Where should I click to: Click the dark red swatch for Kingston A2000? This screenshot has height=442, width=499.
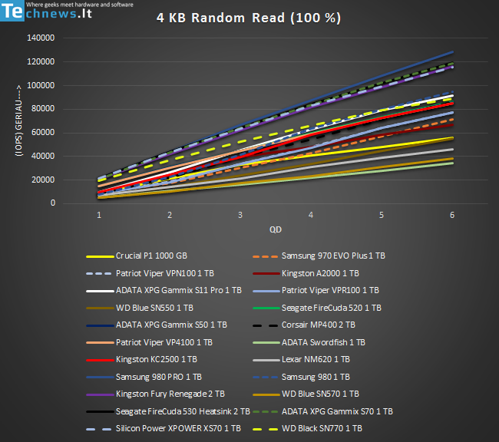[266, 274]
